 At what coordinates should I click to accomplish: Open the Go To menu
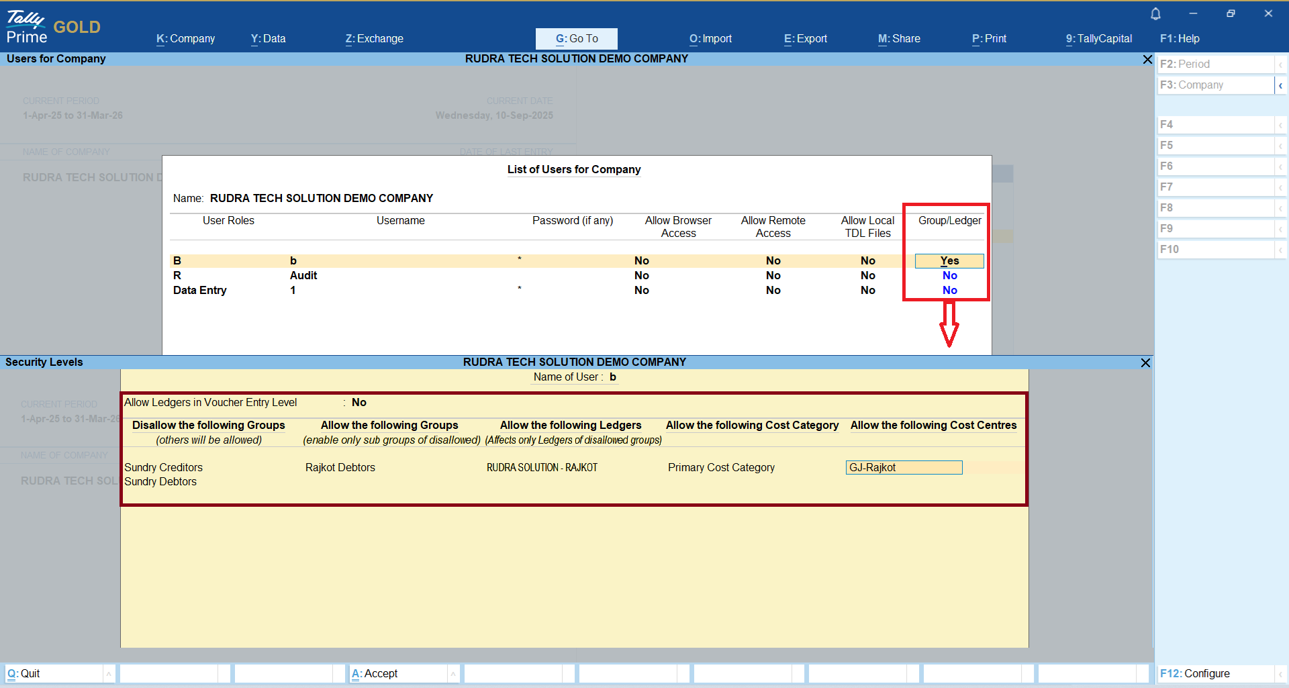click(x=576, y=39)
